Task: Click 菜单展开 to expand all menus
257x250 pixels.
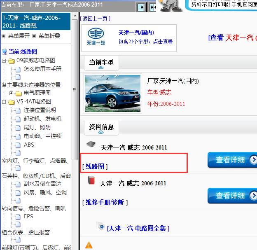Action: tap(19, 36)
